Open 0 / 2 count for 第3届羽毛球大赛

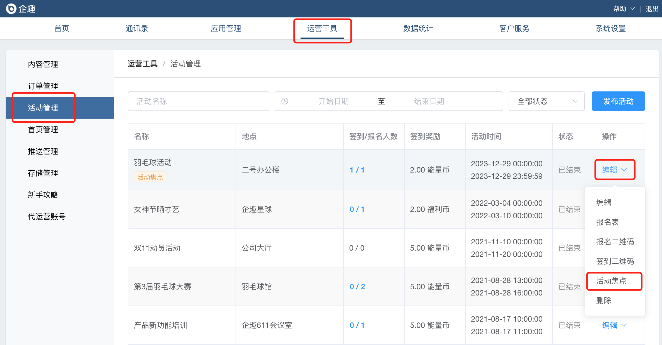click(357, 287)
